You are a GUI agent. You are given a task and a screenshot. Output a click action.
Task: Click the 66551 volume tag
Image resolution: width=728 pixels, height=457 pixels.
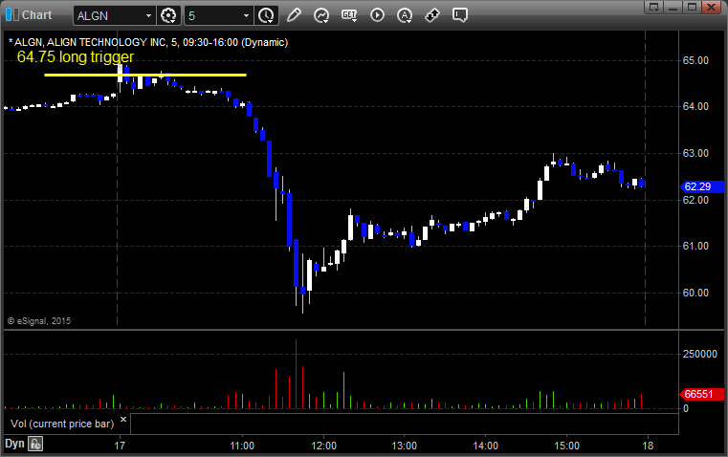701,394
